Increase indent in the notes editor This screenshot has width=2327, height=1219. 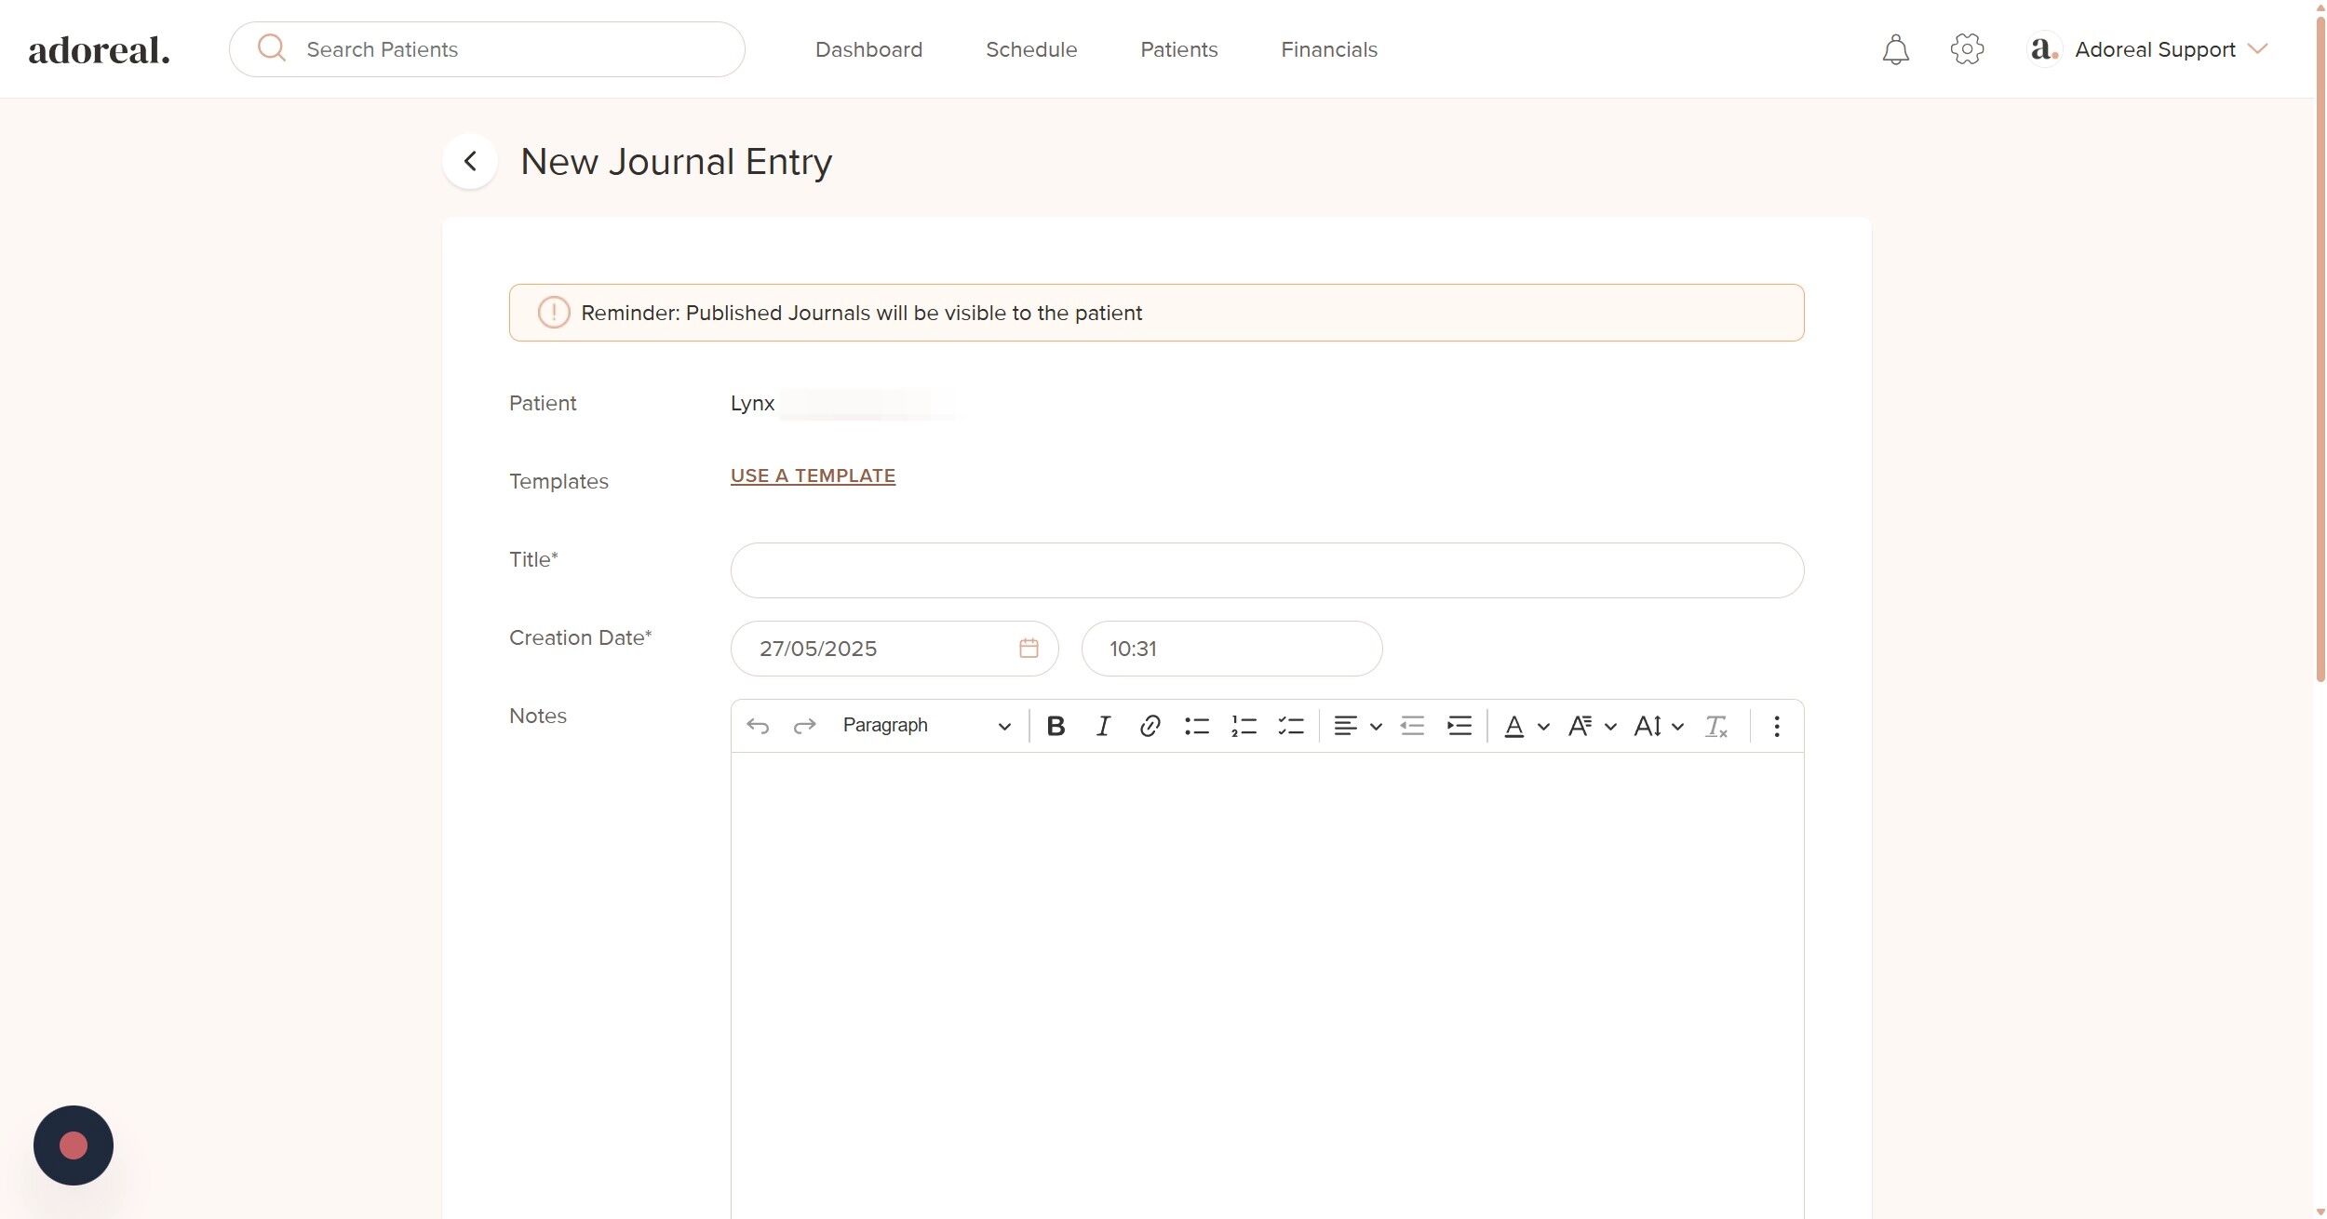click(x=1459, y=726)
